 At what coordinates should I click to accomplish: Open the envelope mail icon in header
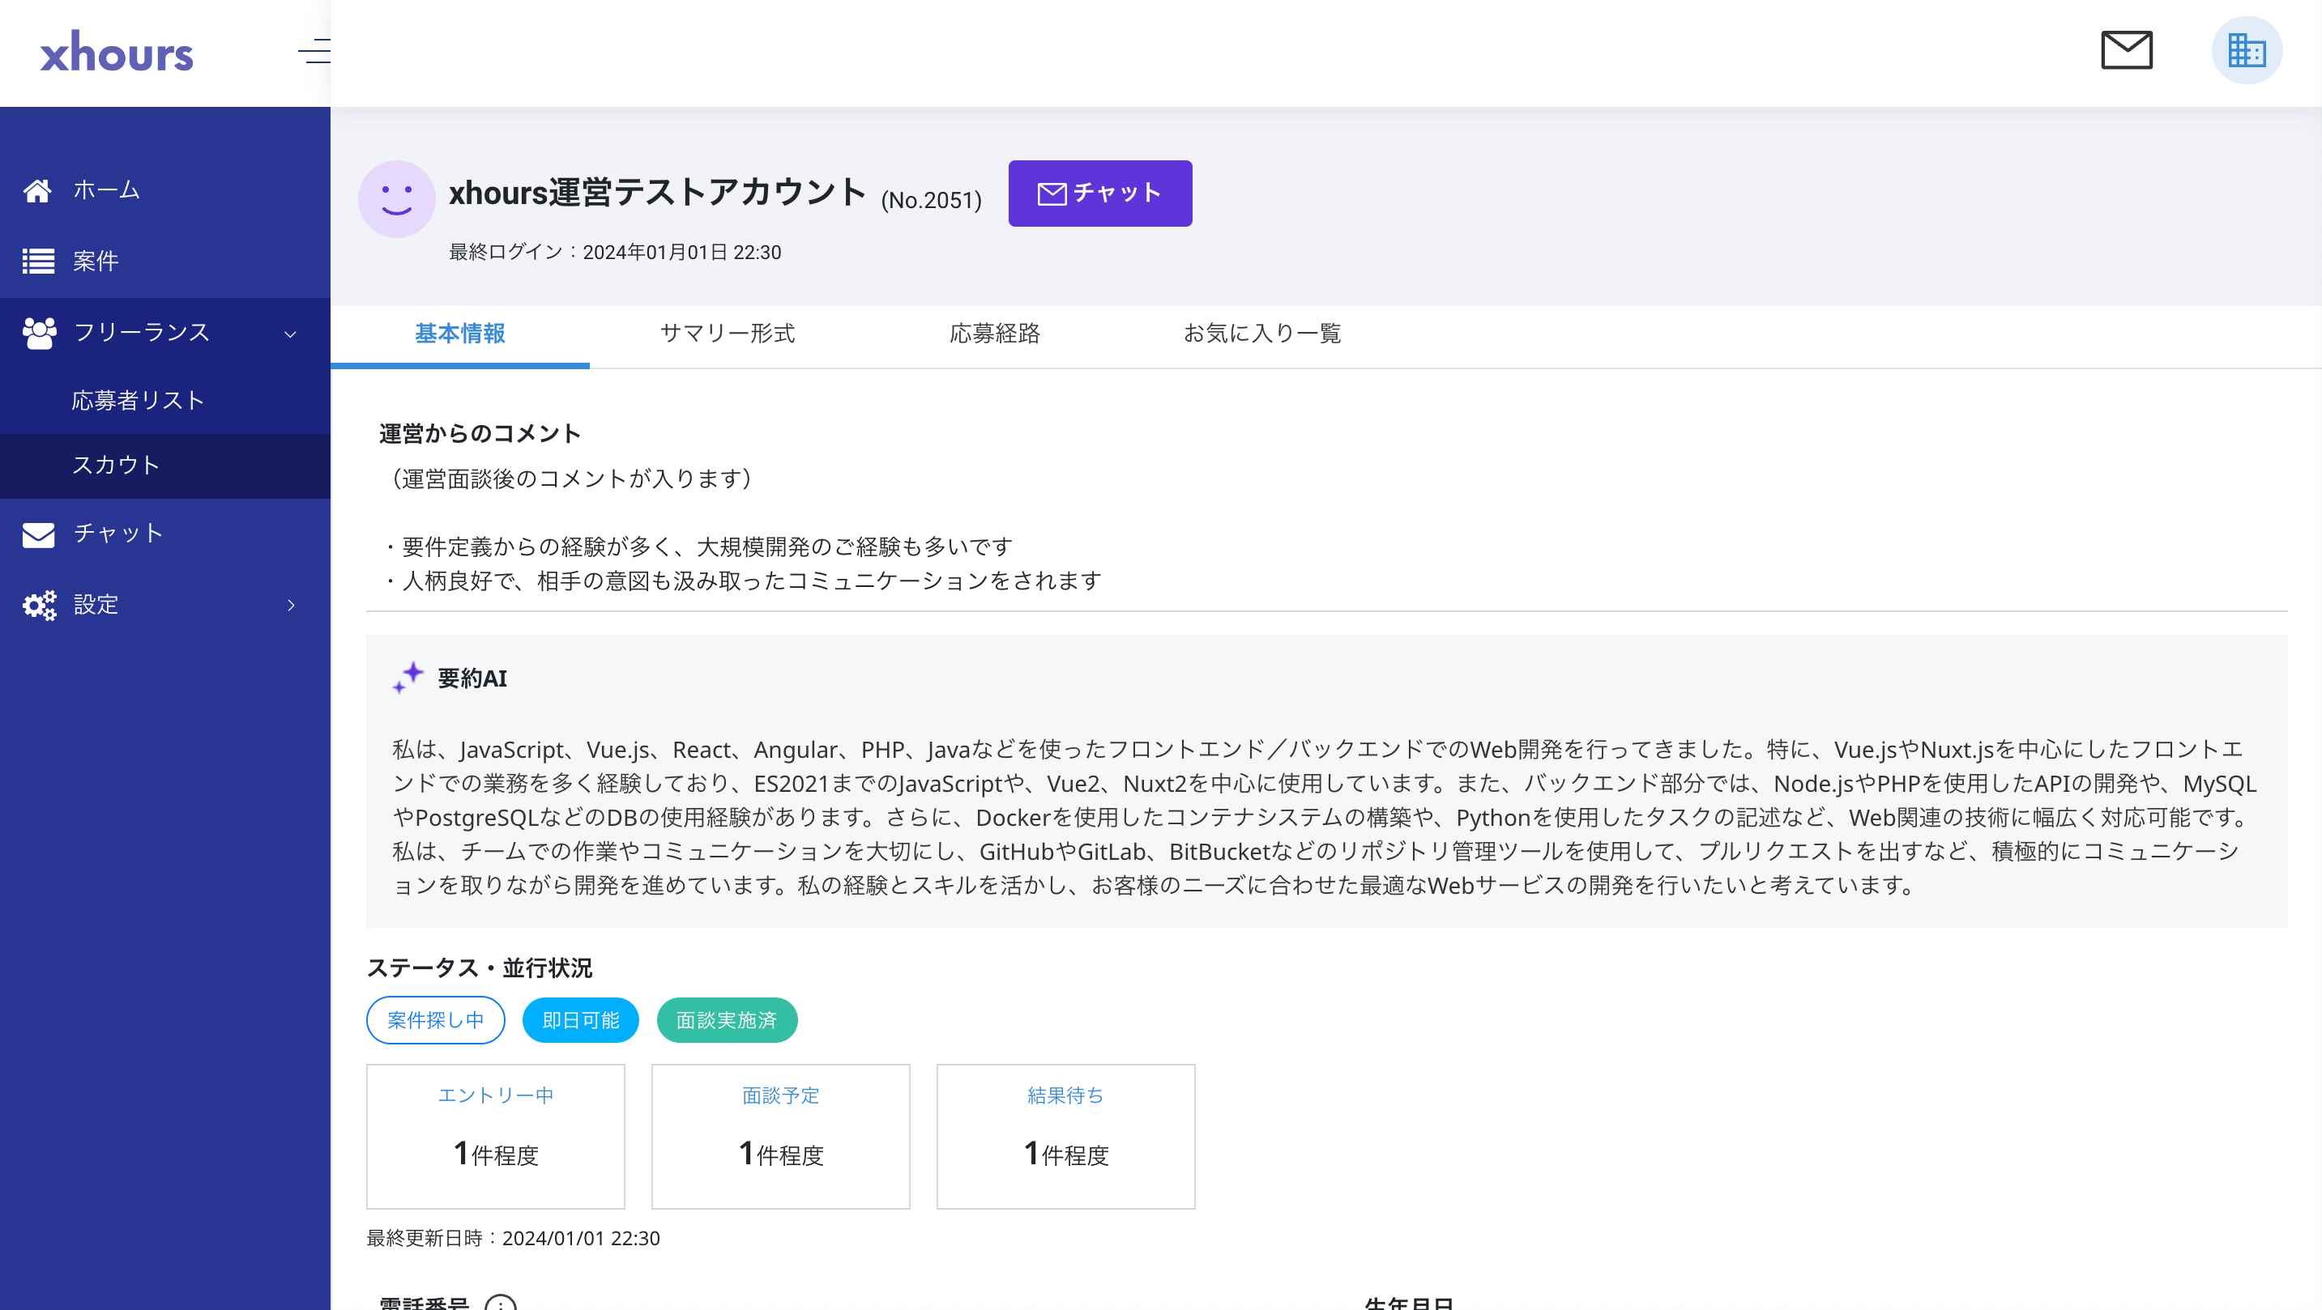(x=2127, y=49)
